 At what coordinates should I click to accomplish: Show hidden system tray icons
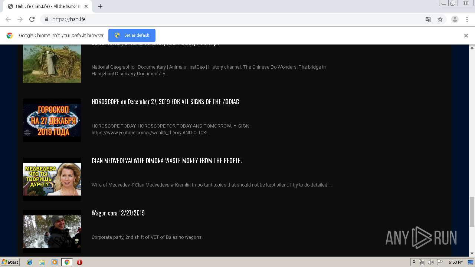coord(414,262)
